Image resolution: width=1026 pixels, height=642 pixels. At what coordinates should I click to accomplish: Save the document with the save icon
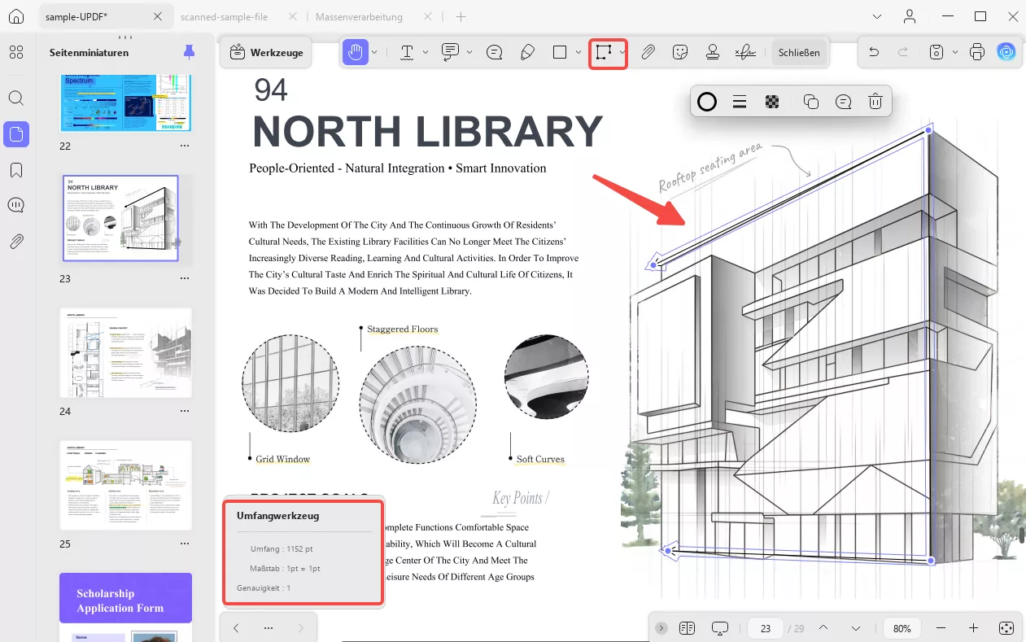(x=936, y=52)
